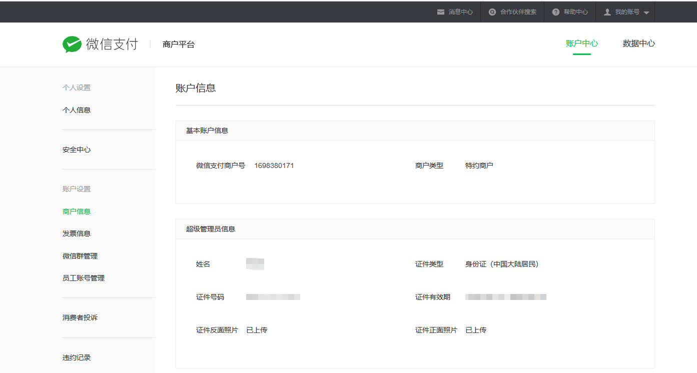The height and width of the screenshot is (373, 697).
Task: Open 违约记录 in sidebar
Action: click(x=77, y=357)
